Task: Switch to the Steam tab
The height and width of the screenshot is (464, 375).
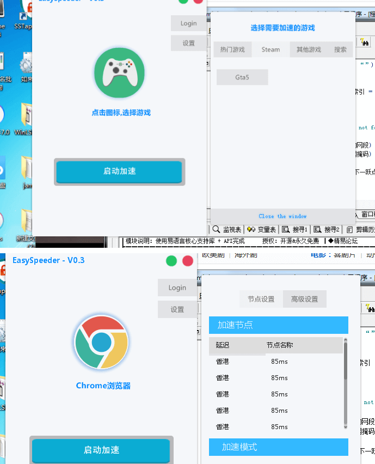Action: tap(271, 50)
